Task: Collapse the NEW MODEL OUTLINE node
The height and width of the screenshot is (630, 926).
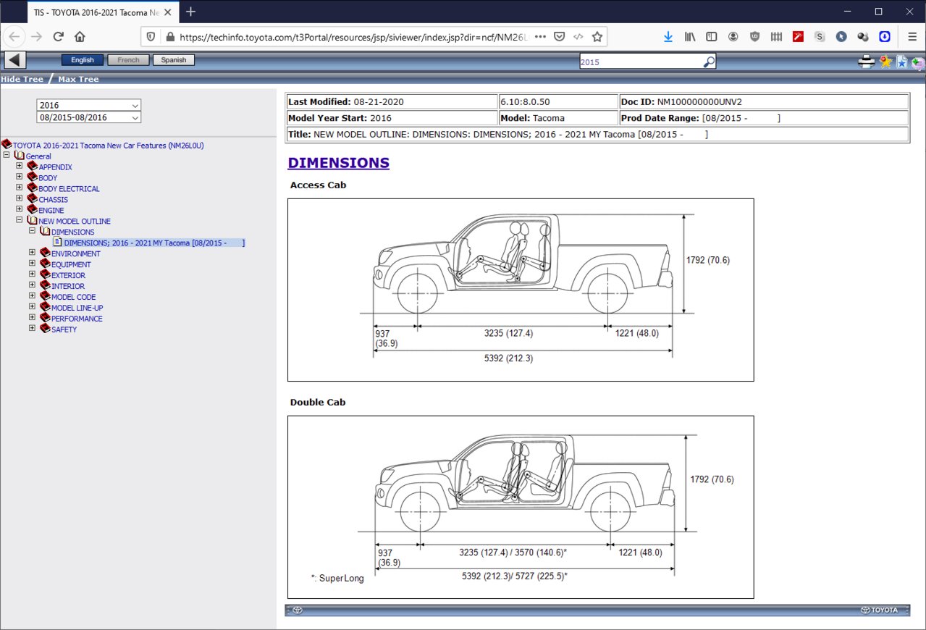Action: point(20,220)
